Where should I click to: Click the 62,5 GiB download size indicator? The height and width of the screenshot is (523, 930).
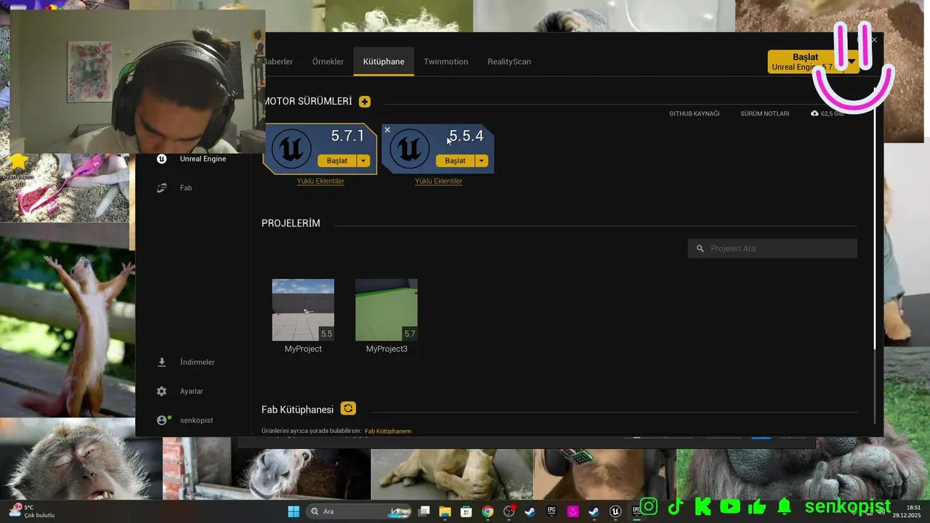coord(827,113)
